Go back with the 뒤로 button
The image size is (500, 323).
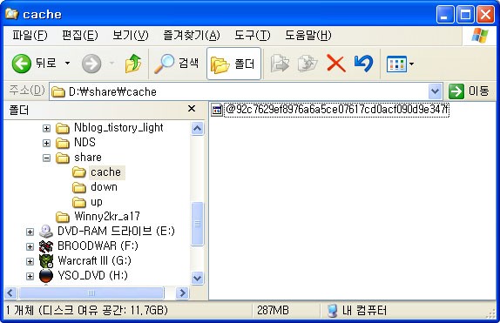(x=34, y=64)
